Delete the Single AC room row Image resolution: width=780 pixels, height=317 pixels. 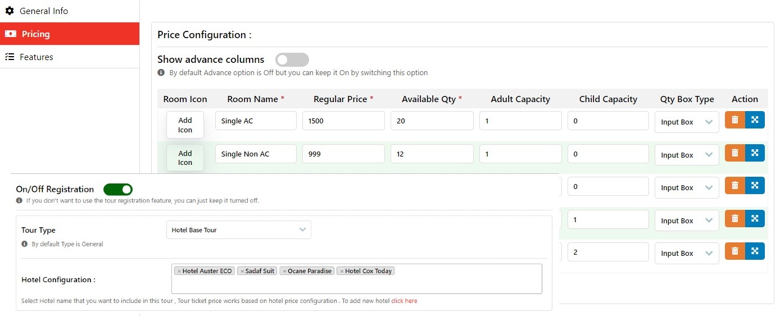pyautogui.click(x=734, y=120)
